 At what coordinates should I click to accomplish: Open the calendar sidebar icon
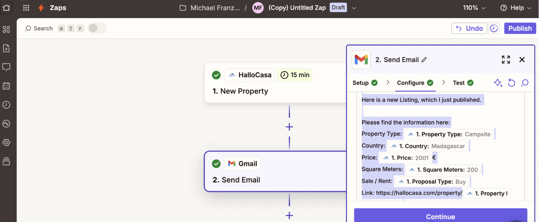pos(6,86)
